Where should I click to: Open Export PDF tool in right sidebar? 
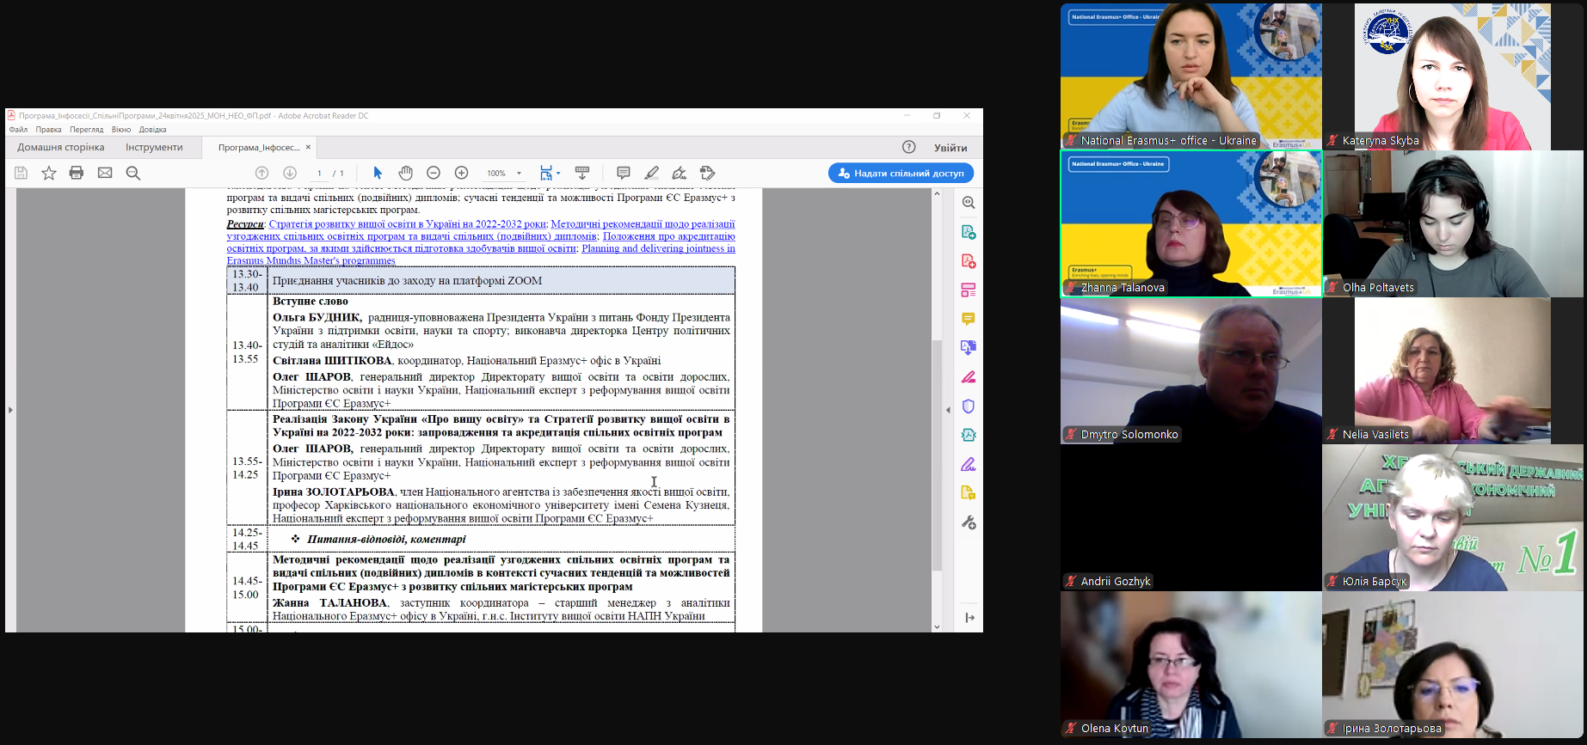coord(969,232)
